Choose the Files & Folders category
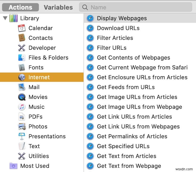Viewport: 196px width, 172px height. (48, 58)
